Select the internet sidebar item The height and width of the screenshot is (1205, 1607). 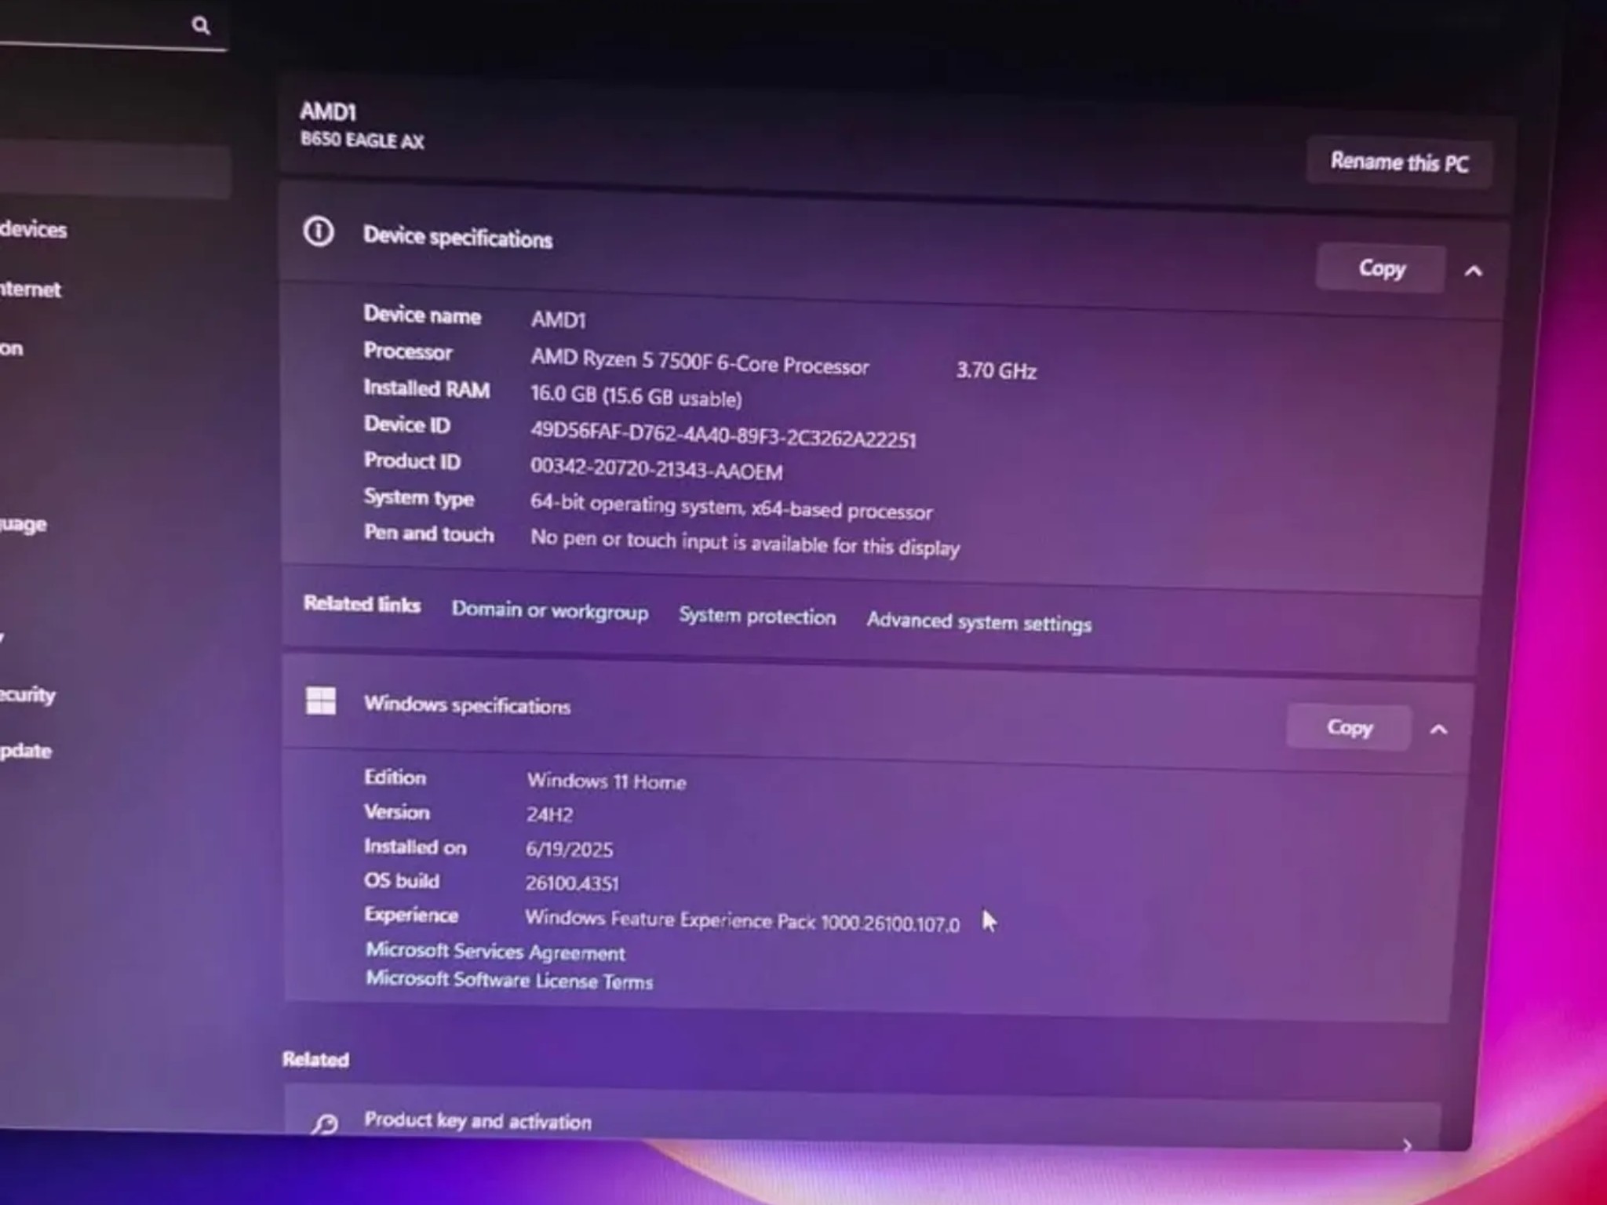(x=30, y=289)
